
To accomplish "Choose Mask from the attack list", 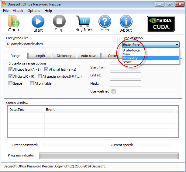I will (x=151, y=54).
